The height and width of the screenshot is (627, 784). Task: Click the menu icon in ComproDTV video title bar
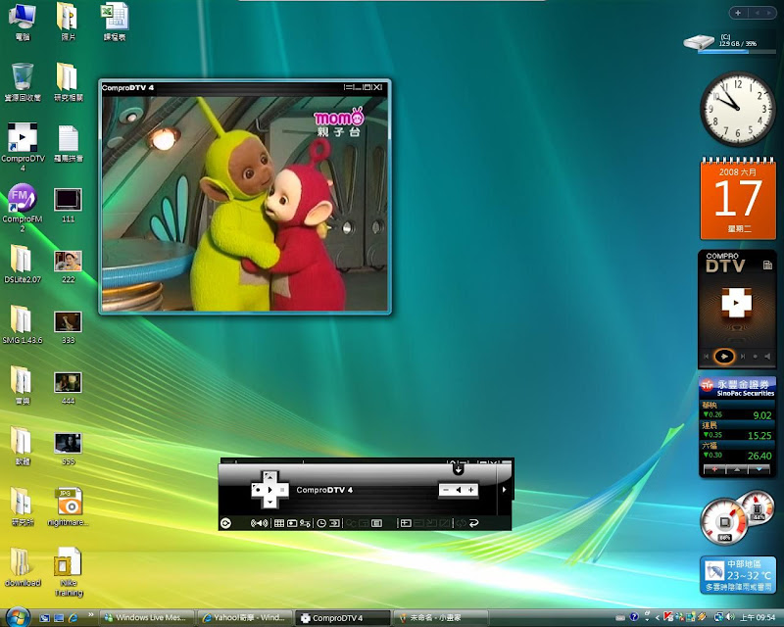pyautogui.click(x=348, y=87)
